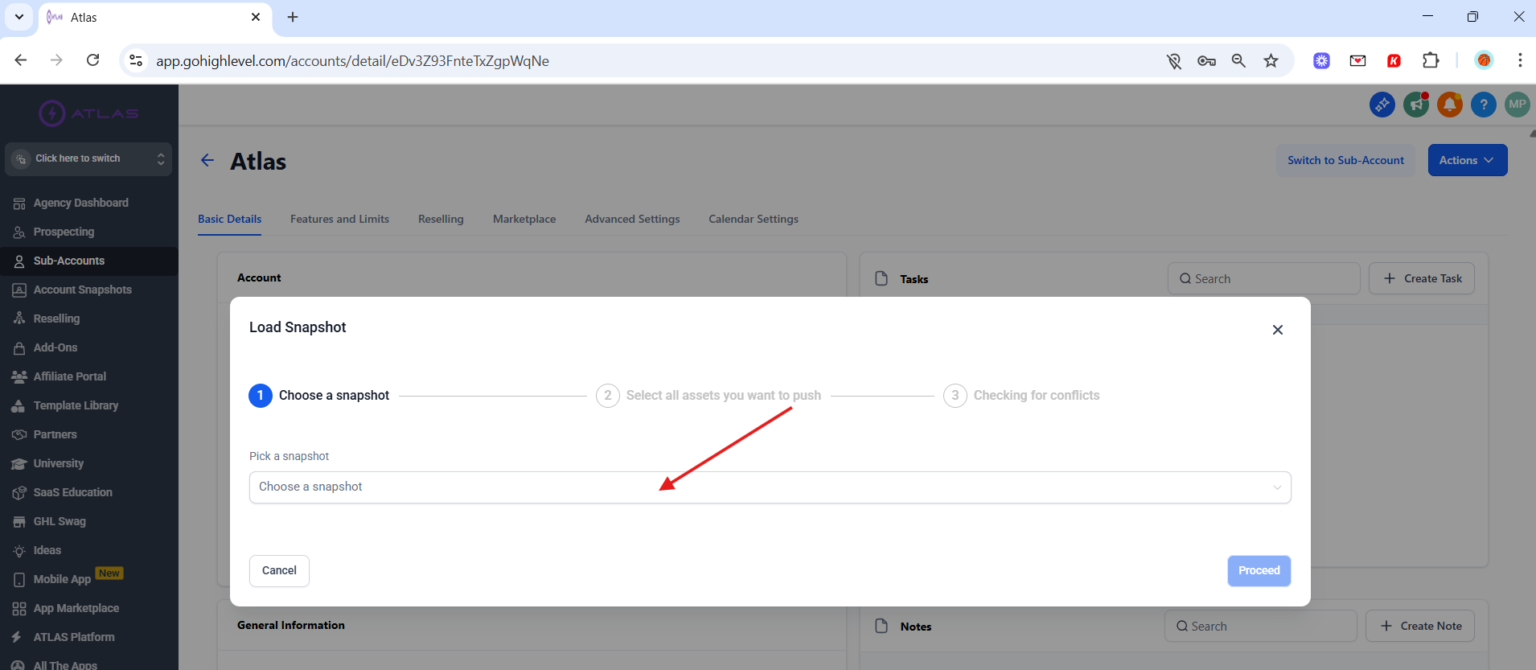Viewport: 1536px width, 670px height.
Task: Click the Reselling sidebar icon
Action: (19, 319)
